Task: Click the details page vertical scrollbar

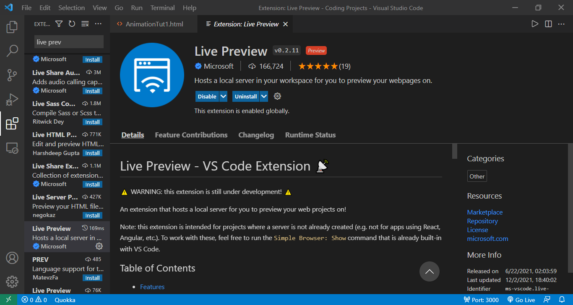Action: pos(455,151)
